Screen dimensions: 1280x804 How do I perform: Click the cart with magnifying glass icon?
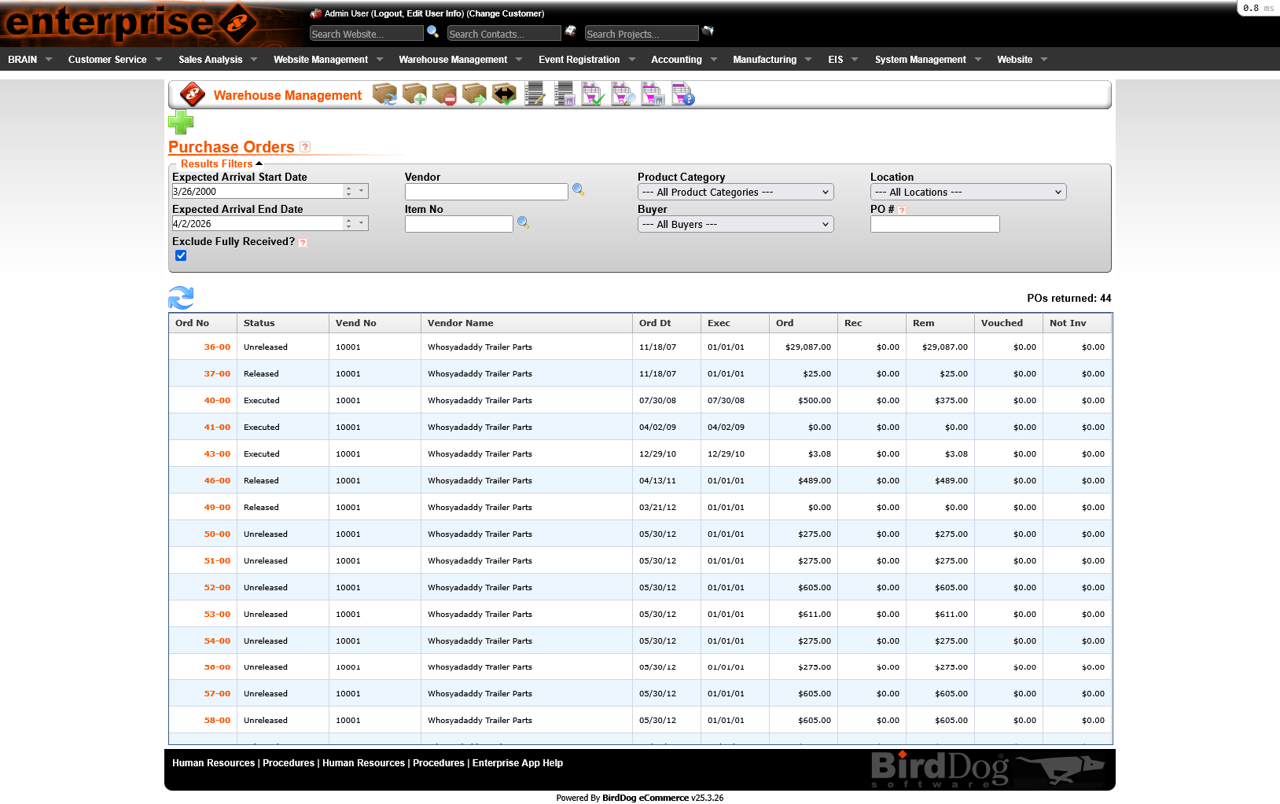coord(622,94)
